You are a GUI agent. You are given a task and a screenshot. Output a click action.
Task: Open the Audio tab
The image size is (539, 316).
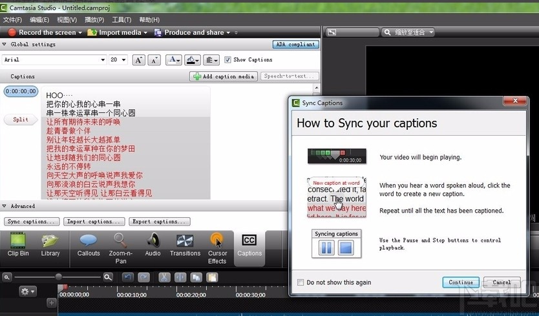pos(153,245)
